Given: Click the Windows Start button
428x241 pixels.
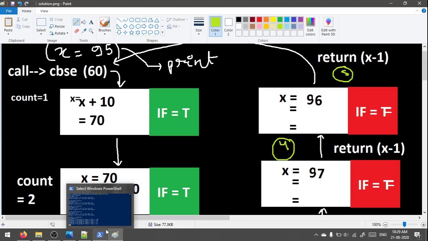Looking at the screenshot, I should pos(7,235).
